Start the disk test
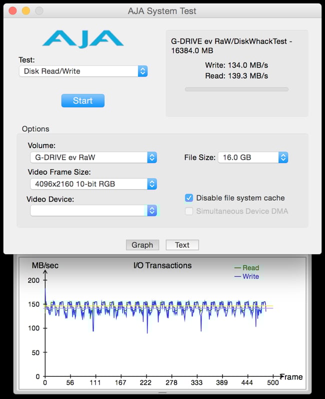The width and height of the screenshot is (325, 399). click(83, 101)
